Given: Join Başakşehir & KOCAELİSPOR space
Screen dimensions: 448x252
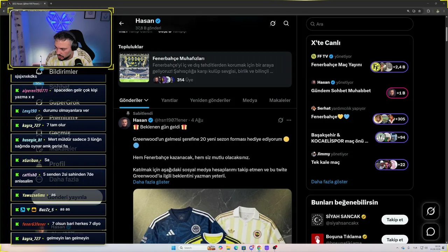Looking at the screenshot, I should 392,137.
